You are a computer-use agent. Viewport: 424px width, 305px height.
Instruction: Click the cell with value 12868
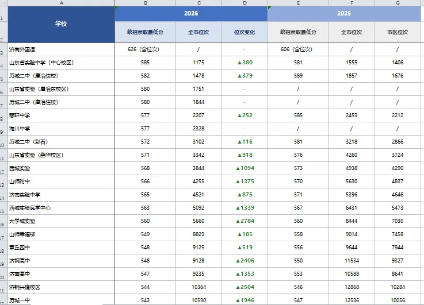(352, 287)
